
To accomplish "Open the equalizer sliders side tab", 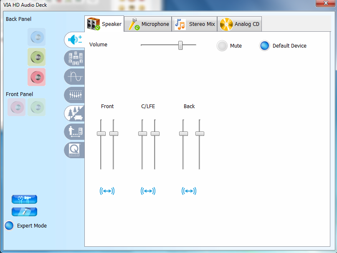I will point(75,95).
